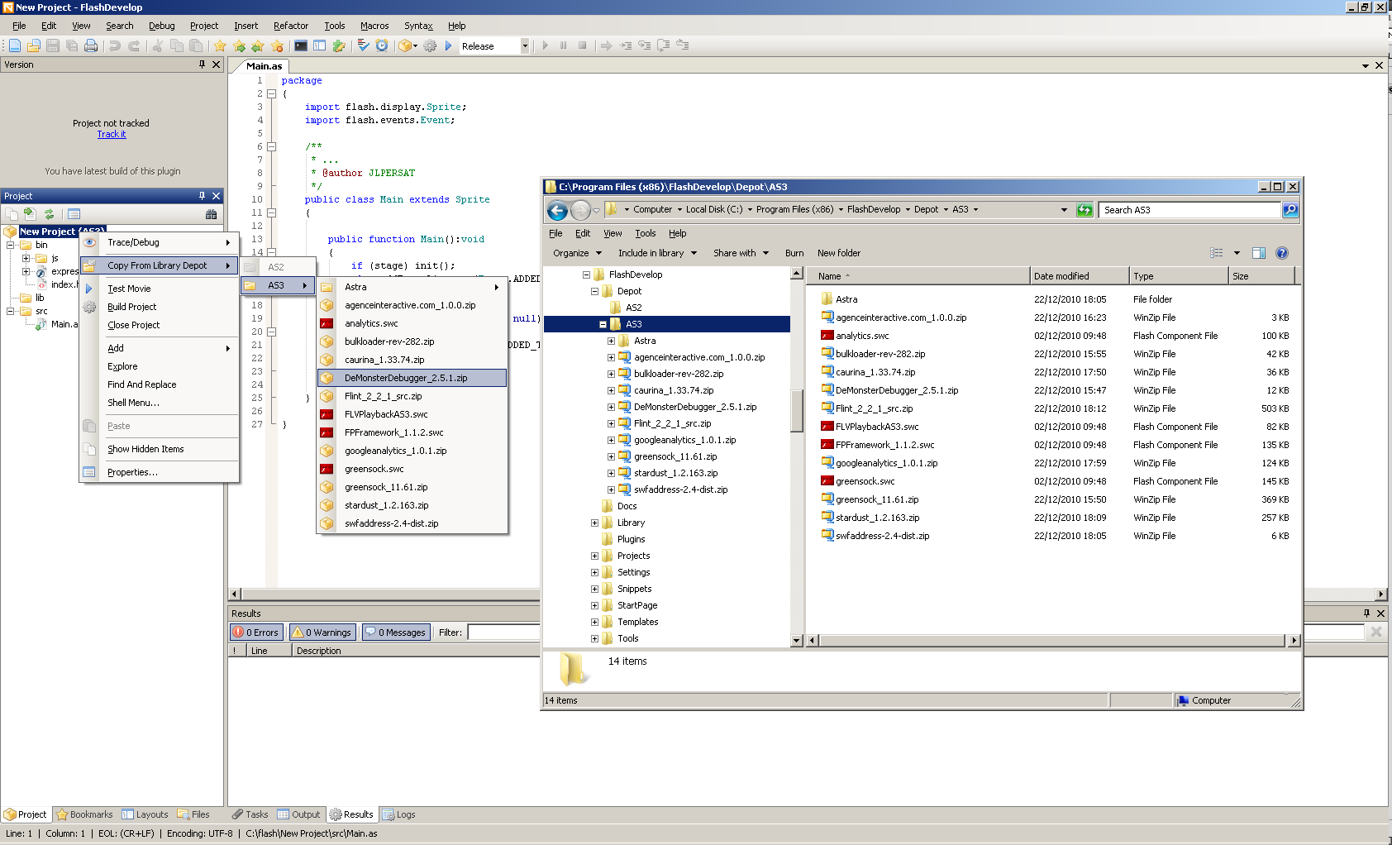
Task: Toggle the Explorer preview pane icon
Action: (1259, 253)
